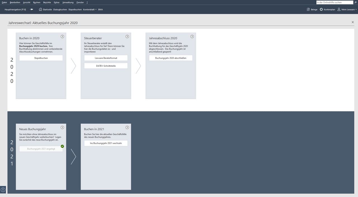Click Buchungsjahr 2020 abschließen
The image size is (358, 197).
point(171,58)
